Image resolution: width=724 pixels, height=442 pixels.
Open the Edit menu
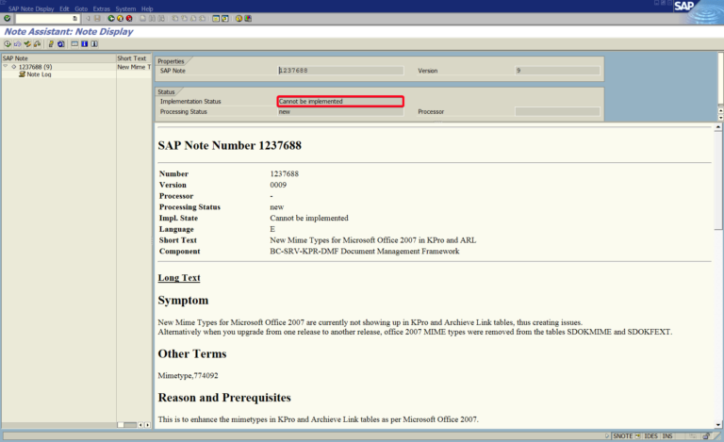(64, 8)
